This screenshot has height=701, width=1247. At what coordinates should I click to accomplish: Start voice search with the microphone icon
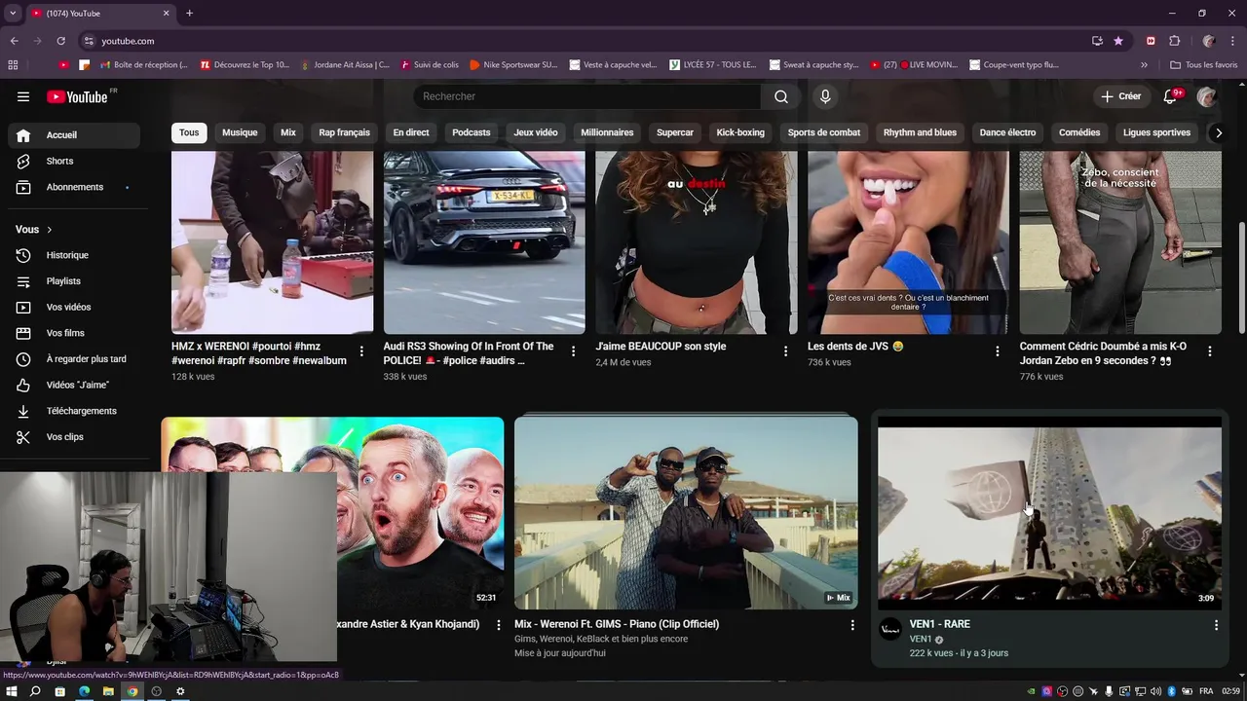pyautogui.click(x=825, y=96)
